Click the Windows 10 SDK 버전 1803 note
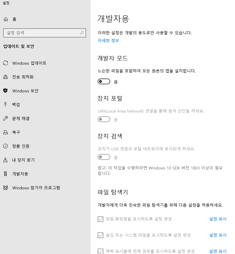 tap(160, 171)
